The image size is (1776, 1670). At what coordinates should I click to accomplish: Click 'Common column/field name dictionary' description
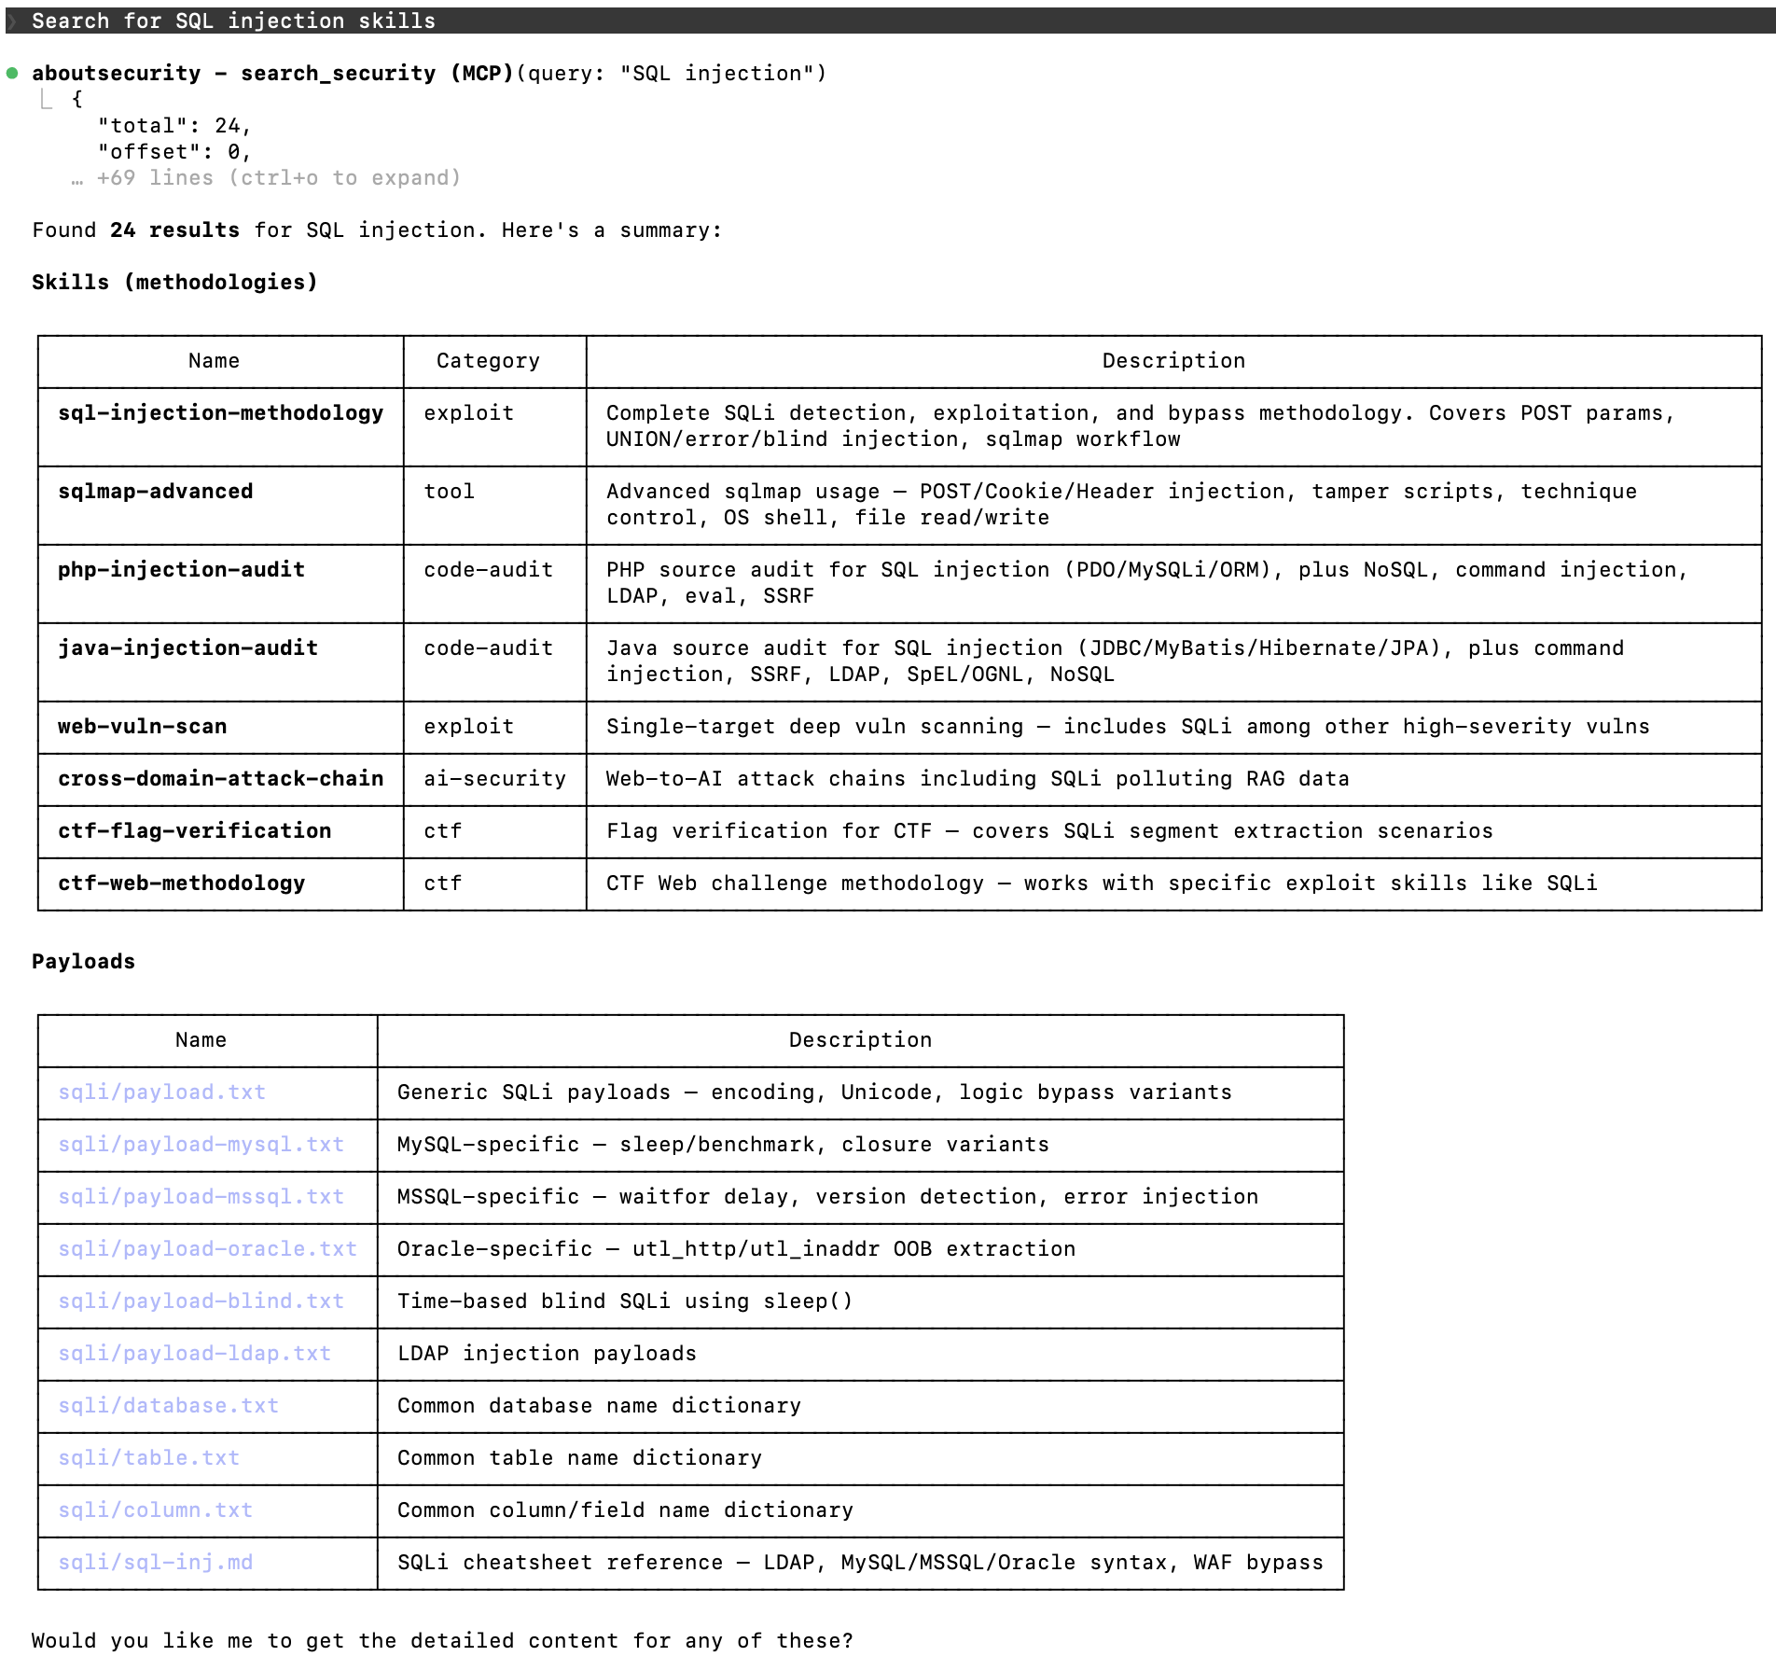coord(625,1510)
